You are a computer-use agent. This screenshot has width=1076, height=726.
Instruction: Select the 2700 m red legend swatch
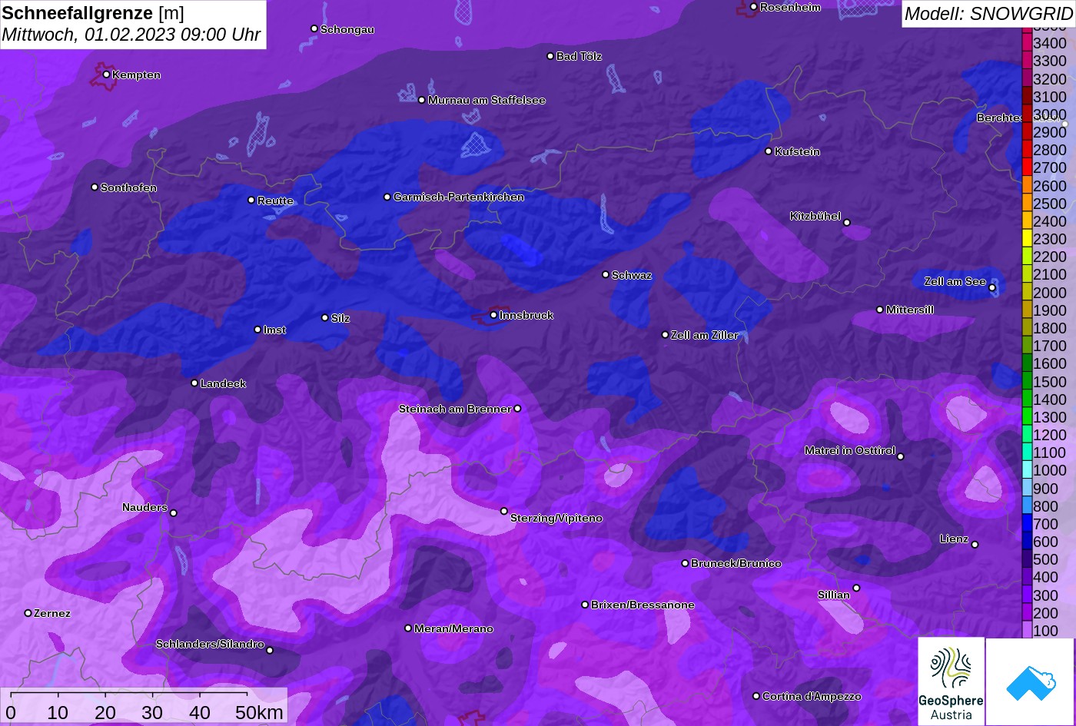point(1027,167)
